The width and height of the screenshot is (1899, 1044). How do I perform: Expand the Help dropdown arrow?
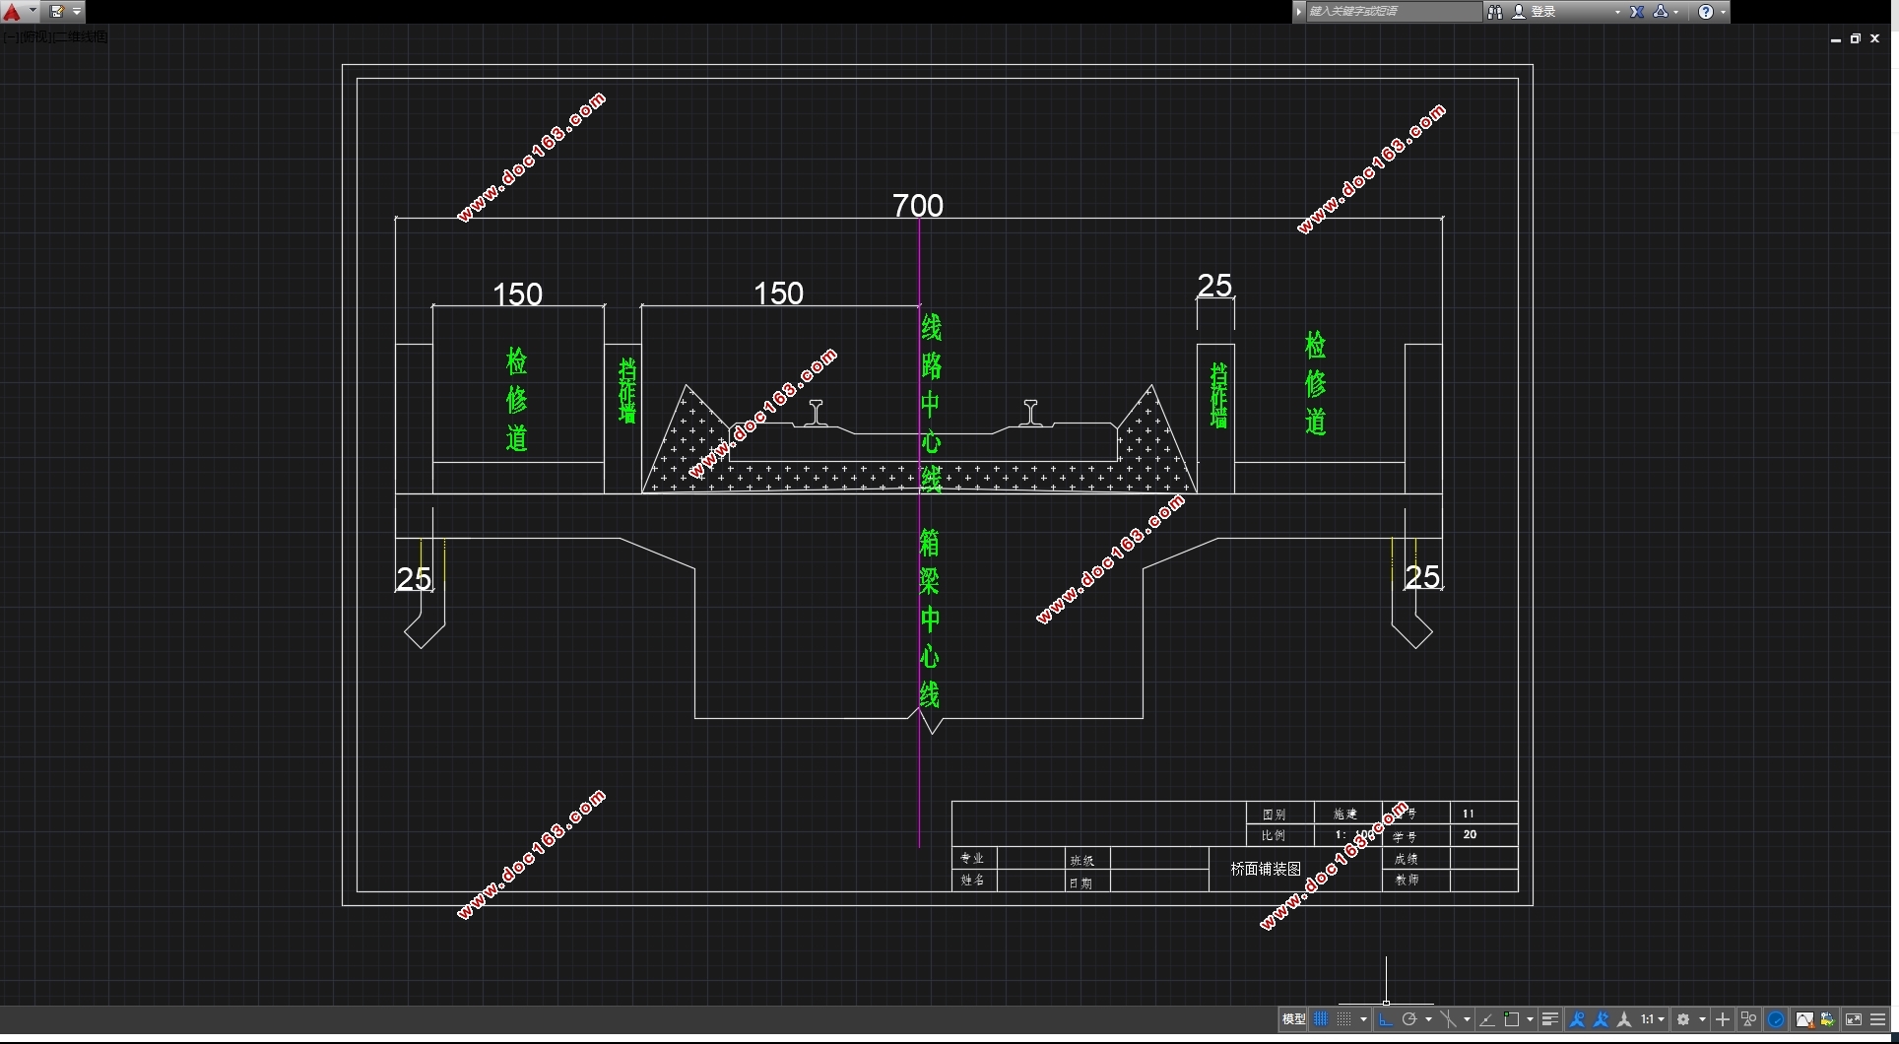pyautogui.click(x=1723, y=12)
